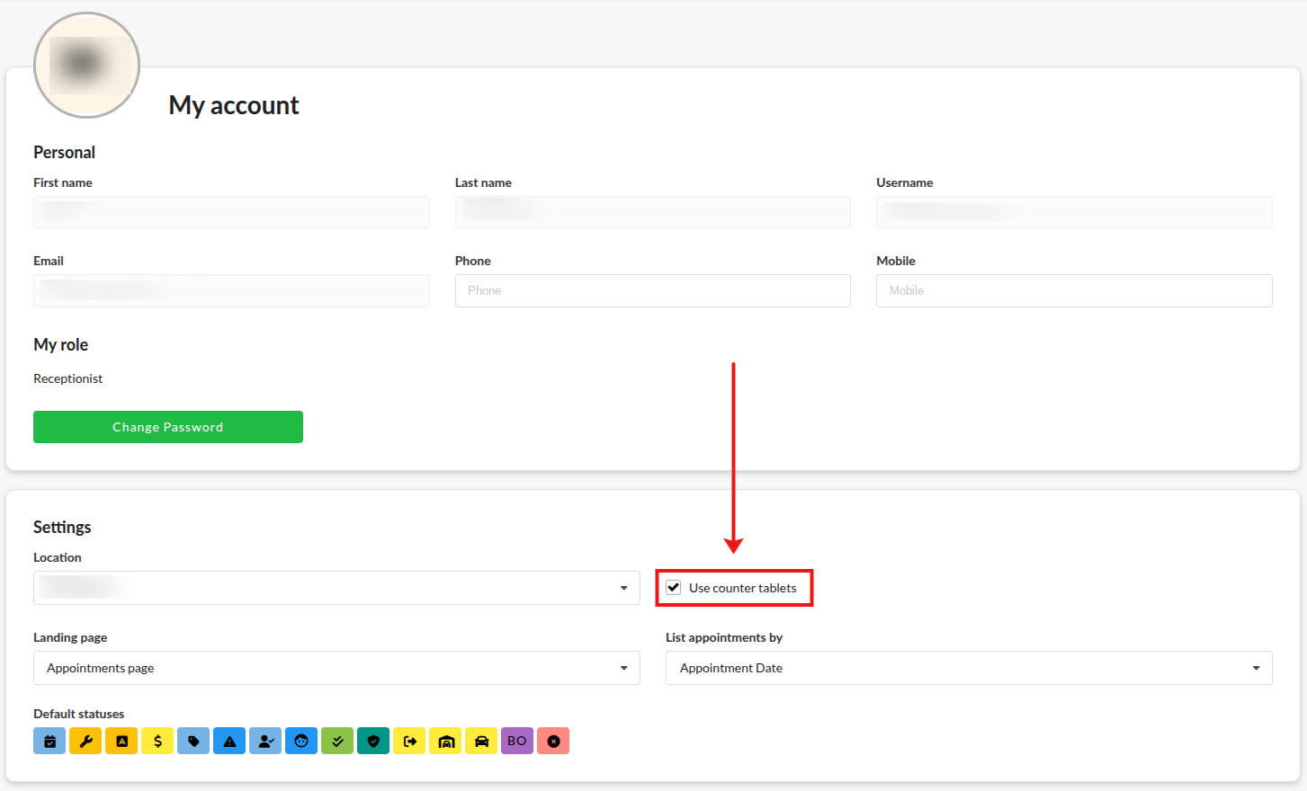Toggle the warning triangle status icon
The width and height of the screenshot is (1307, 791).
point(229,742)
